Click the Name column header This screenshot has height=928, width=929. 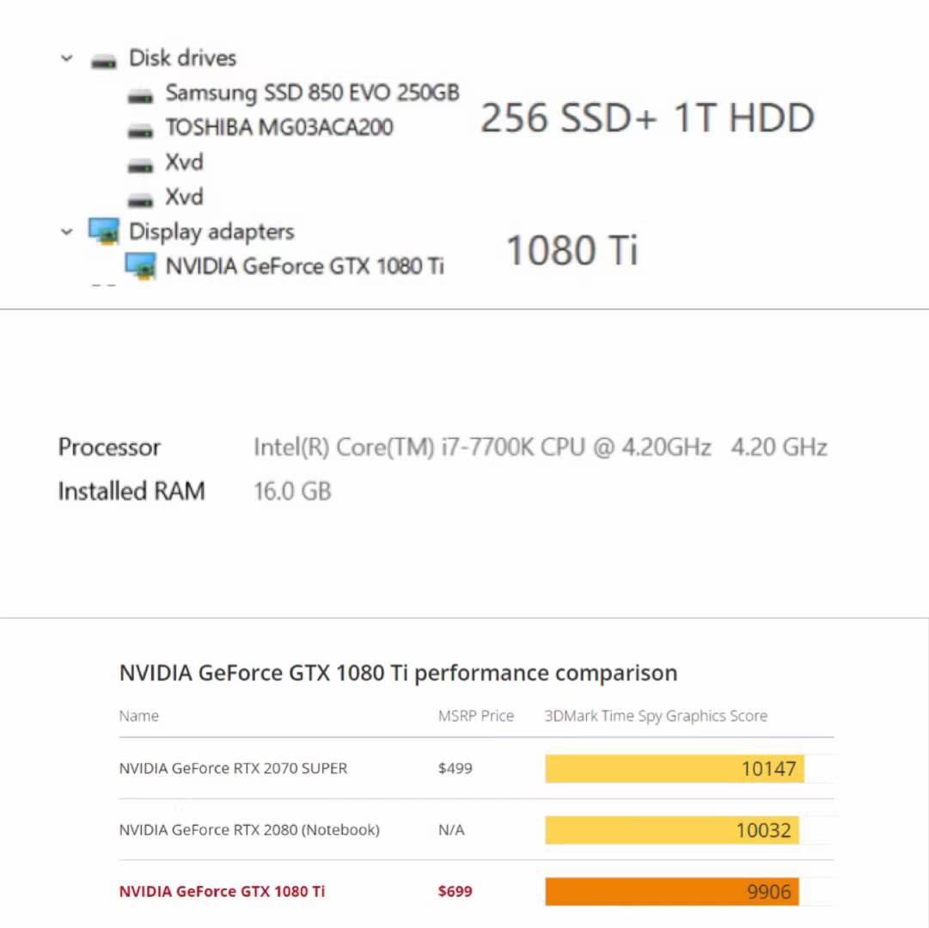138,716
